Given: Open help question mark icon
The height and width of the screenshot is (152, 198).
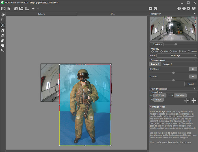Looking at the screenshot, I should coord(184,9).
